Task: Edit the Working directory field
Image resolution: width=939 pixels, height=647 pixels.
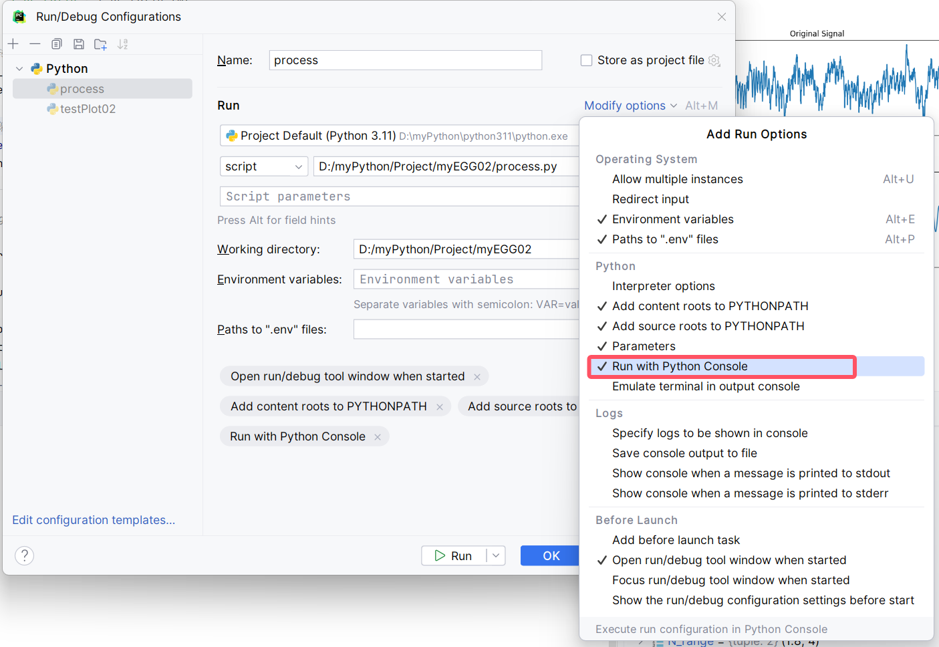Action: (466, 249)
